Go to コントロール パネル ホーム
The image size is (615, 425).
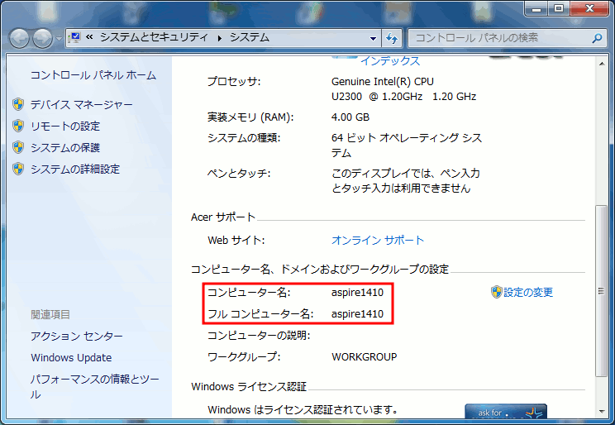point(93,75)
